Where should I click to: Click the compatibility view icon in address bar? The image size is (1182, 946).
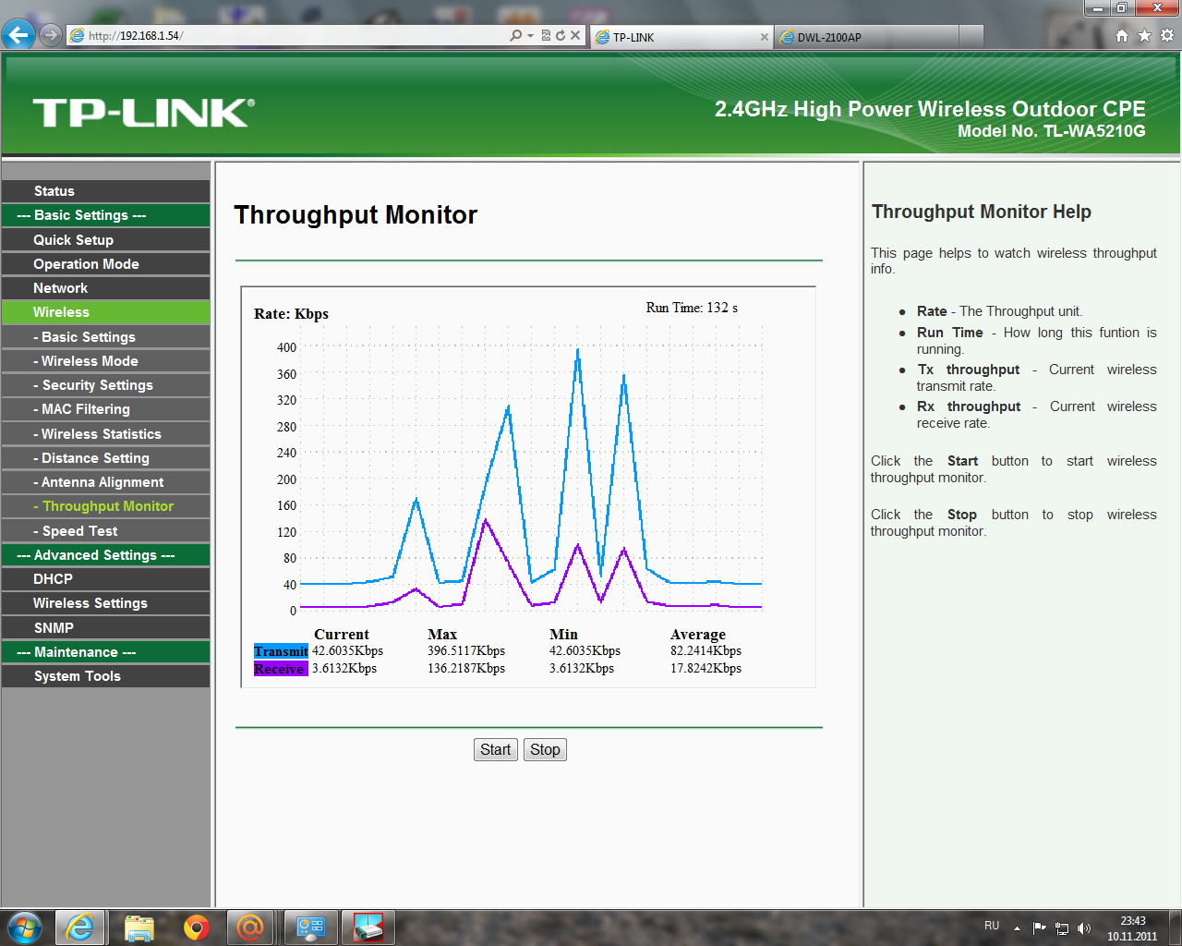[x=546, y=35]
